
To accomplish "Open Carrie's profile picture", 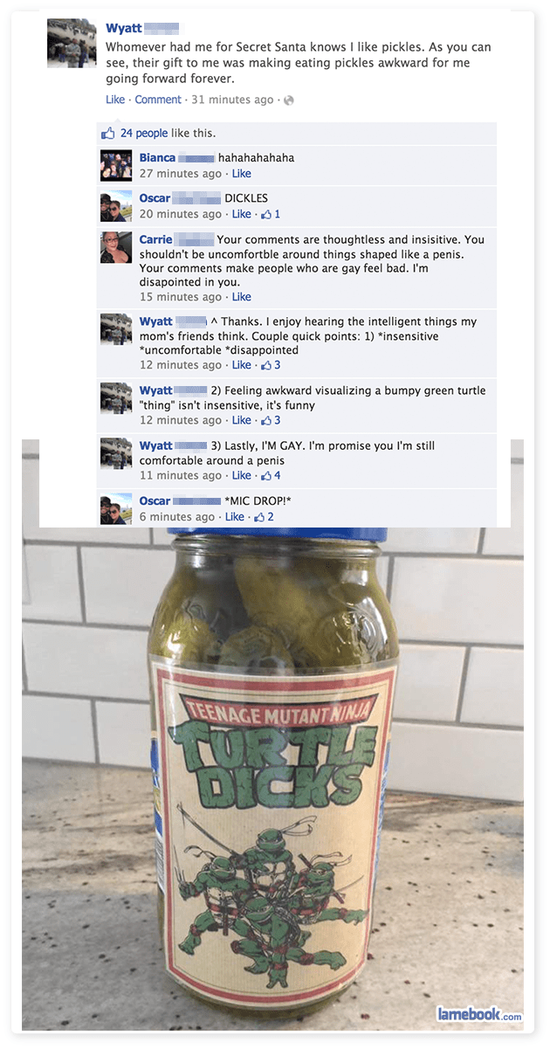I will (x=116, y=247).
